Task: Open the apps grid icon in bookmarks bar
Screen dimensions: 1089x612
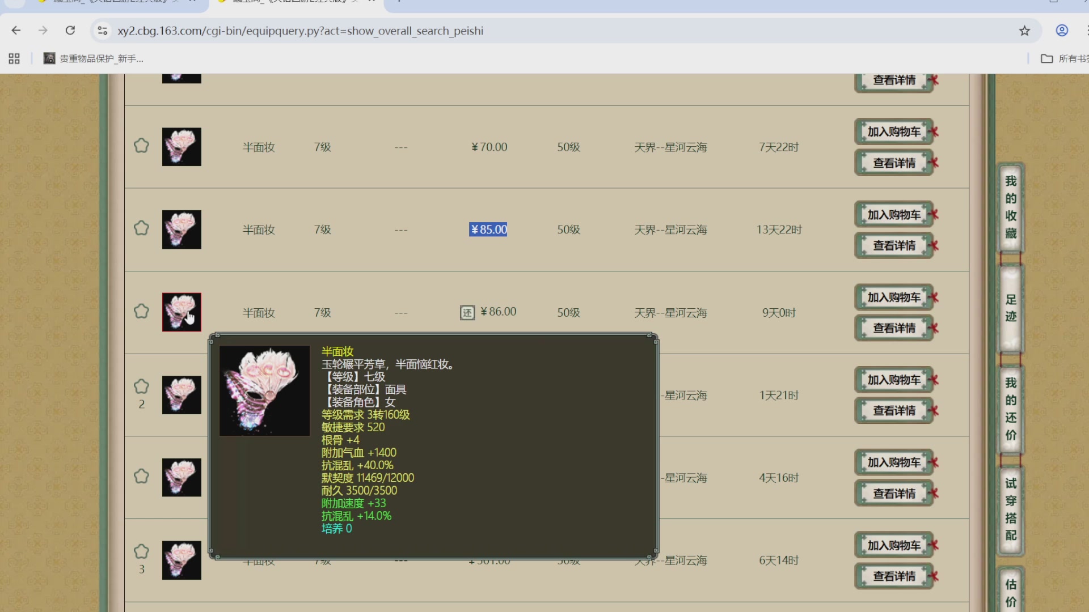Action: point(14,58)
